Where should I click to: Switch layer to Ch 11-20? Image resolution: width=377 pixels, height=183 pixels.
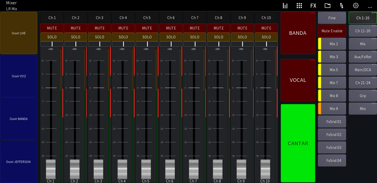(362, 30)
